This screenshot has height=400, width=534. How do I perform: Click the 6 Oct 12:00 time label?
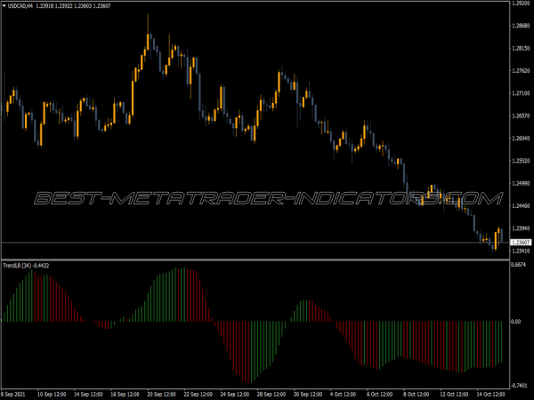(x=380, y=394)
